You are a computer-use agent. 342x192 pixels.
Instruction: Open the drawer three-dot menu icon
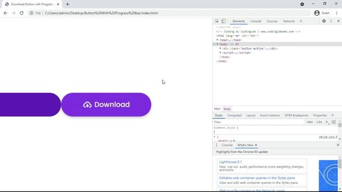pos(216,145)
